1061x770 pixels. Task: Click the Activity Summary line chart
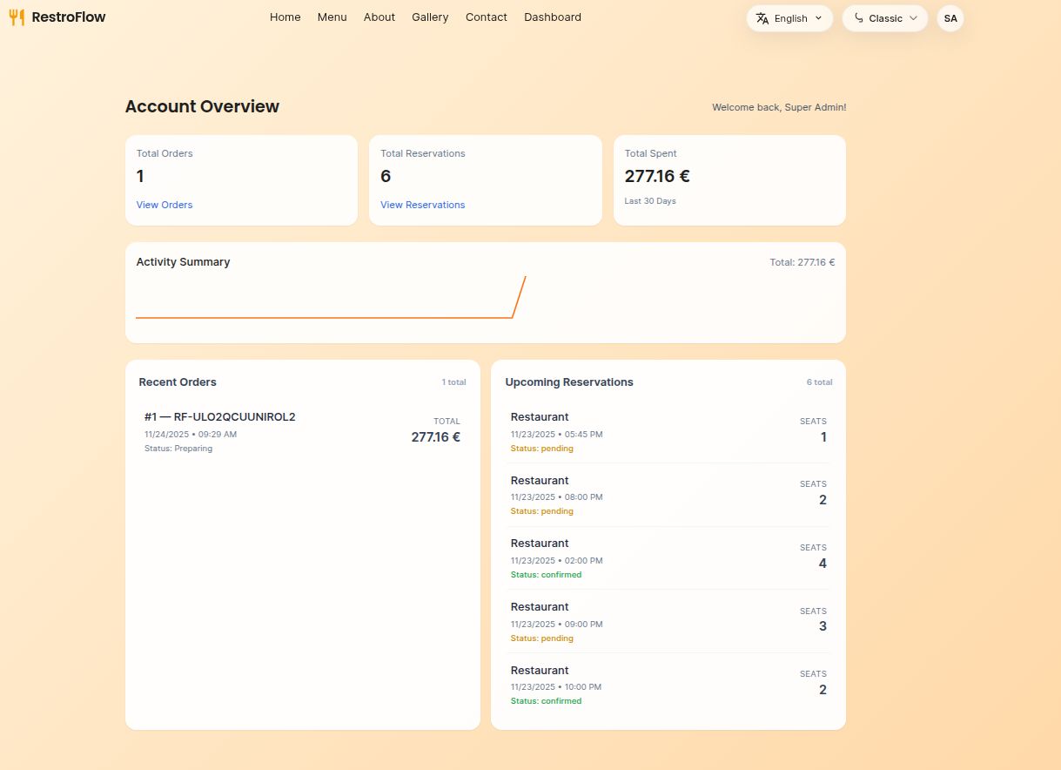pos(331,301)
